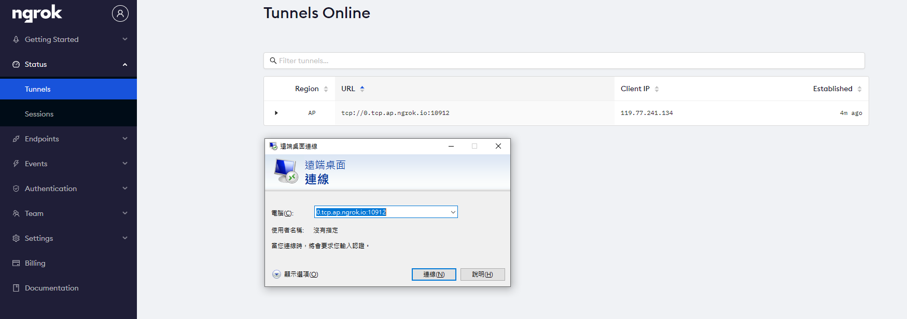Click the Authentication shield icon
907x319 pixels.
click(16, 189)
